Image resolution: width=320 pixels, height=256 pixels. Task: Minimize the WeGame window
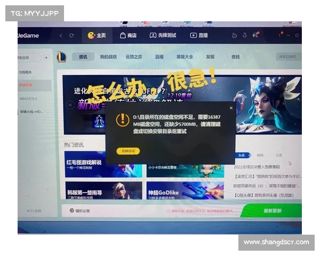[x=289, y=36]
